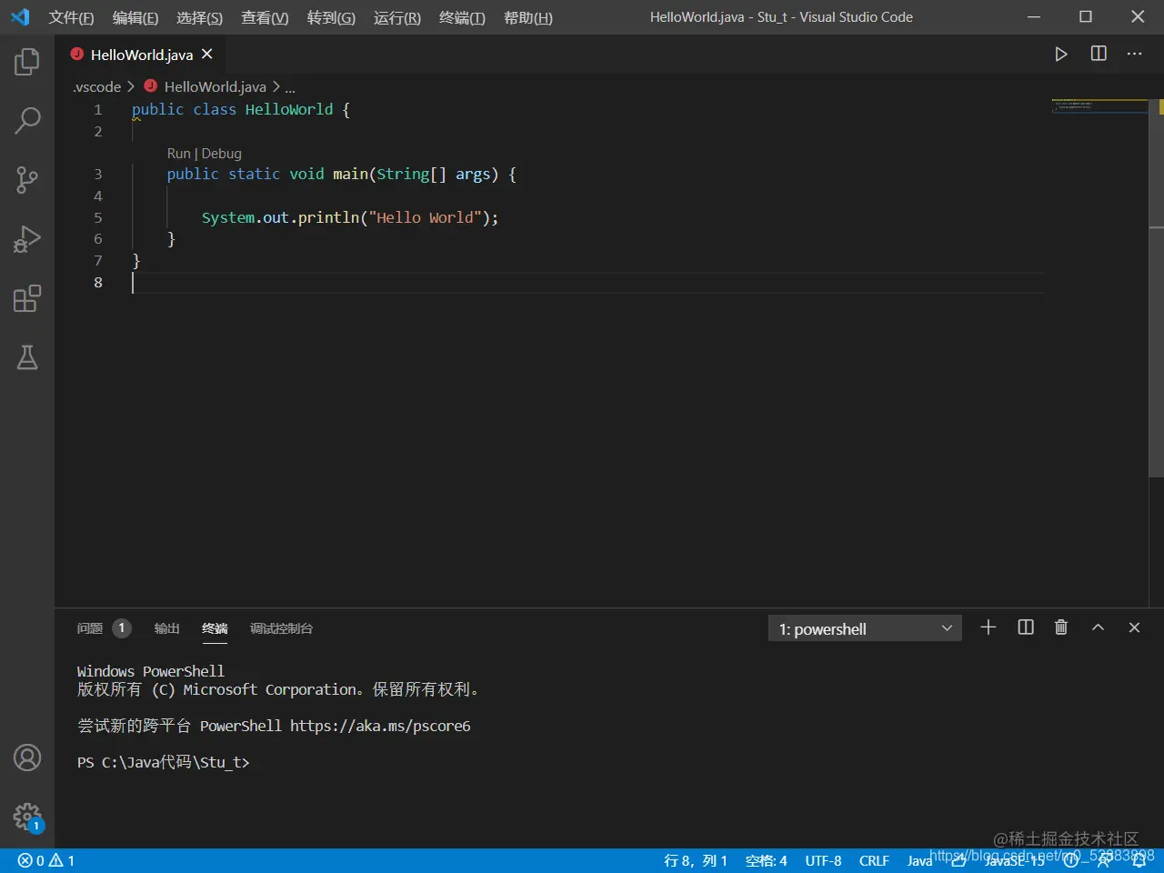The image size is (1164, 873).
Task: Split the terminal panel
Action: coord(1026,627)
